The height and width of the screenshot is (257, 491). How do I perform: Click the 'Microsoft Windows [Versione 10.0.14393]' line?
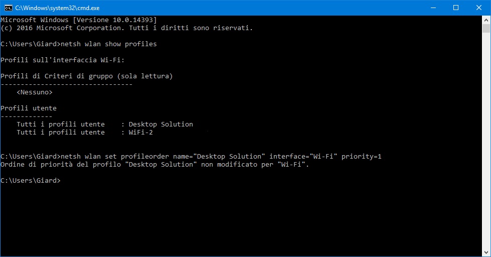coord(78,20)
